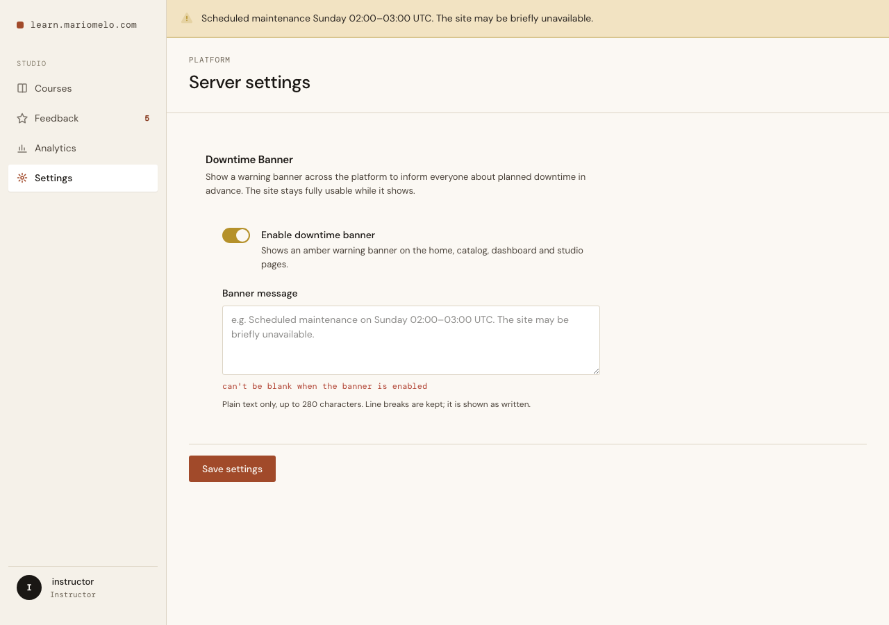
Task: Click the learn.mariomelo.com site name
Action: pos(83,25)
